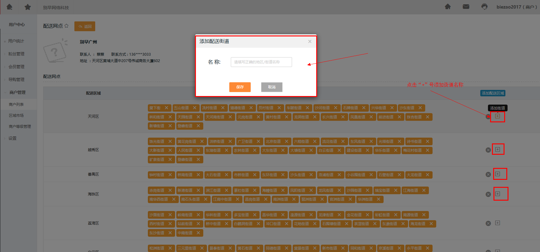Open customer service via the headset icon
The width and height of the screenshot is (540, 252).
point(484,7)
